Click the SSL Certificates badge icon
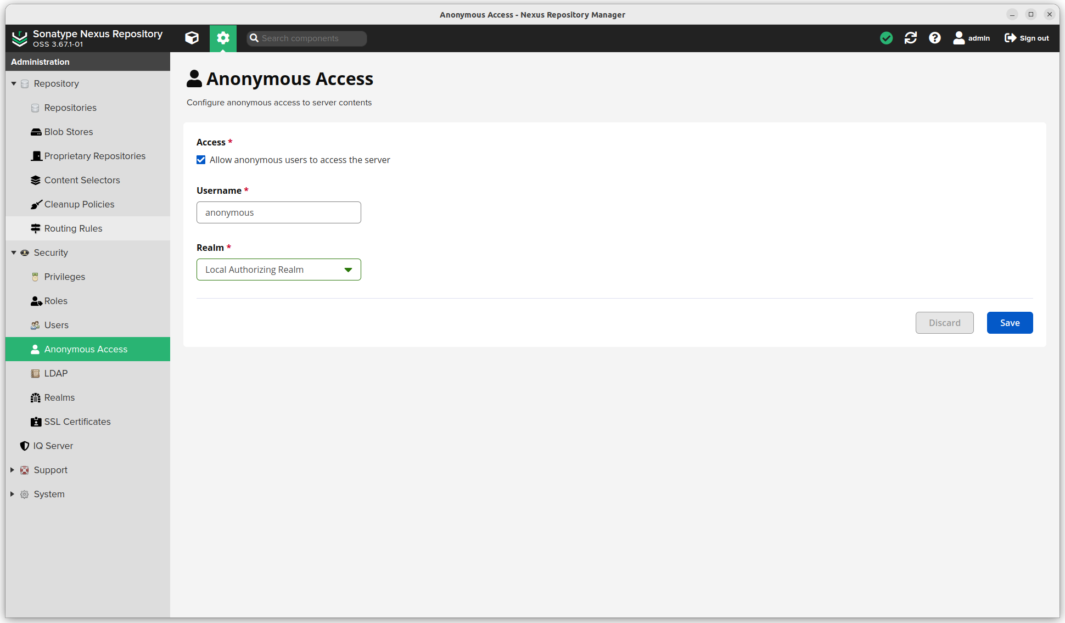Image resolution: width=1065 pixels, height=623 pixels. click(x=36, y=422)
